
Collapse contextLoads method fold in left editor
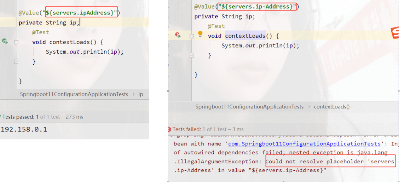[x=16, y=42]
